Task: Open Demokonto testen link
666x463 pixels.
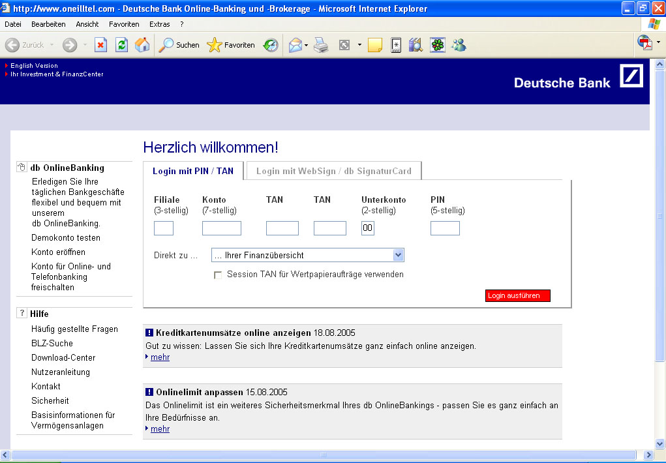Action: [x=66, y=237]
